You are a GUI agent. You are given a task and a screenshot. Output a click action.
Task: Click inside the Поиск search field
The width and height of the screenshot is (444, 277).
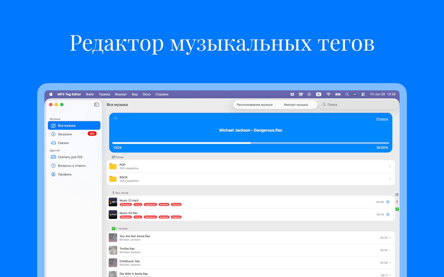click(358, 105)
